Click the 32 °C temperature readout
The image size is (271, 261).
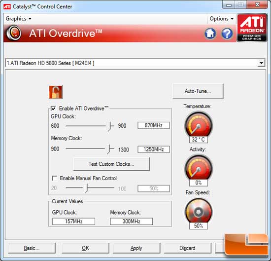pyautogui.click(x=199, y=140)
